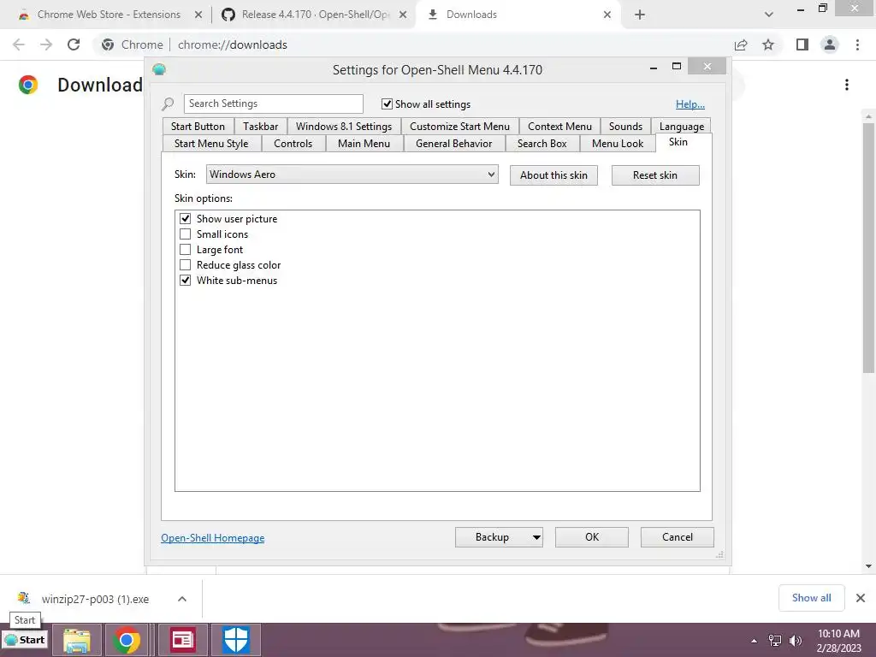Switch to Start Button tab

tap(198, 127)
